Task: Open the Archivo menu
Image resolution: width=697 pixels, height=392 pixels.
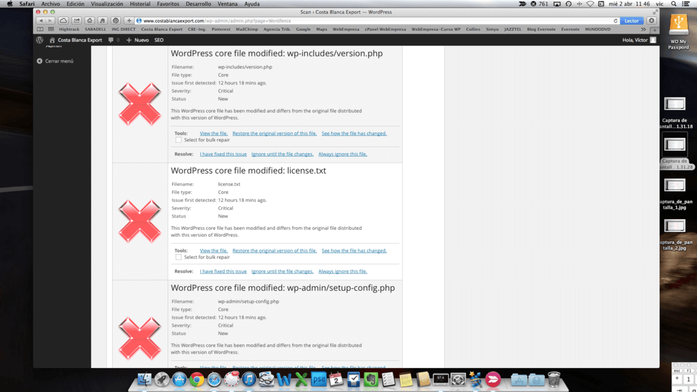Action: (51, 4)
